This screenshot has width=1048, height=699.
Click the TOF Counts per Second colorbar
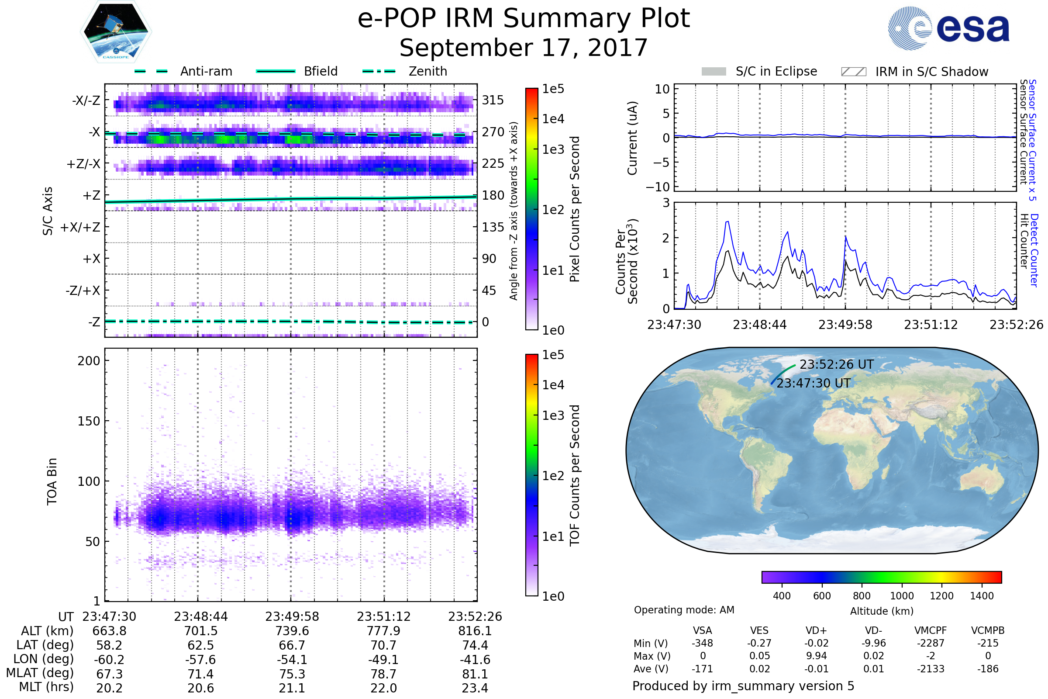coord(531,475)
